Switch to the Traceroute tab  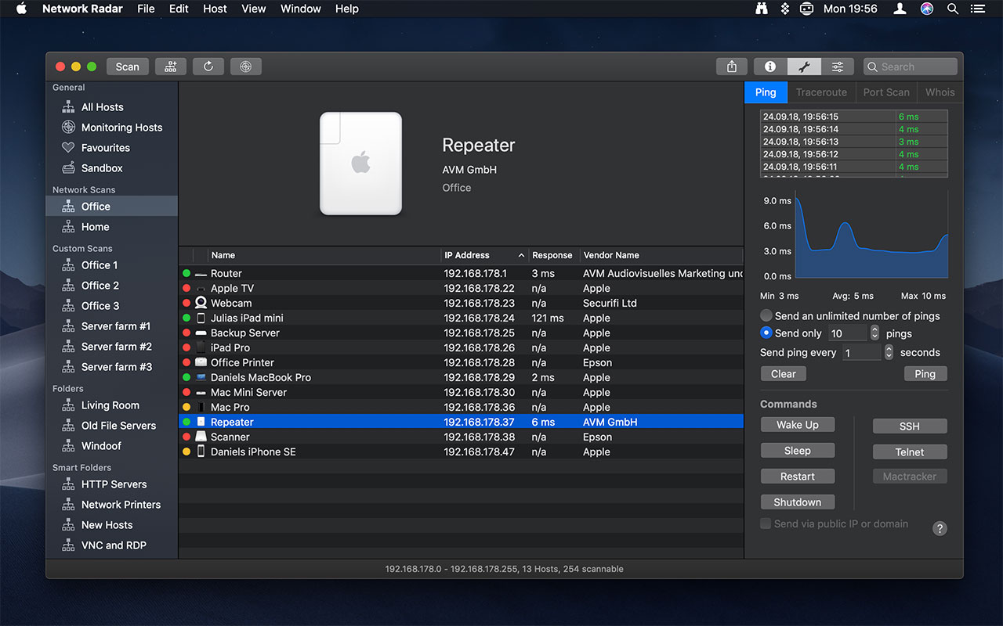(820, 92)
